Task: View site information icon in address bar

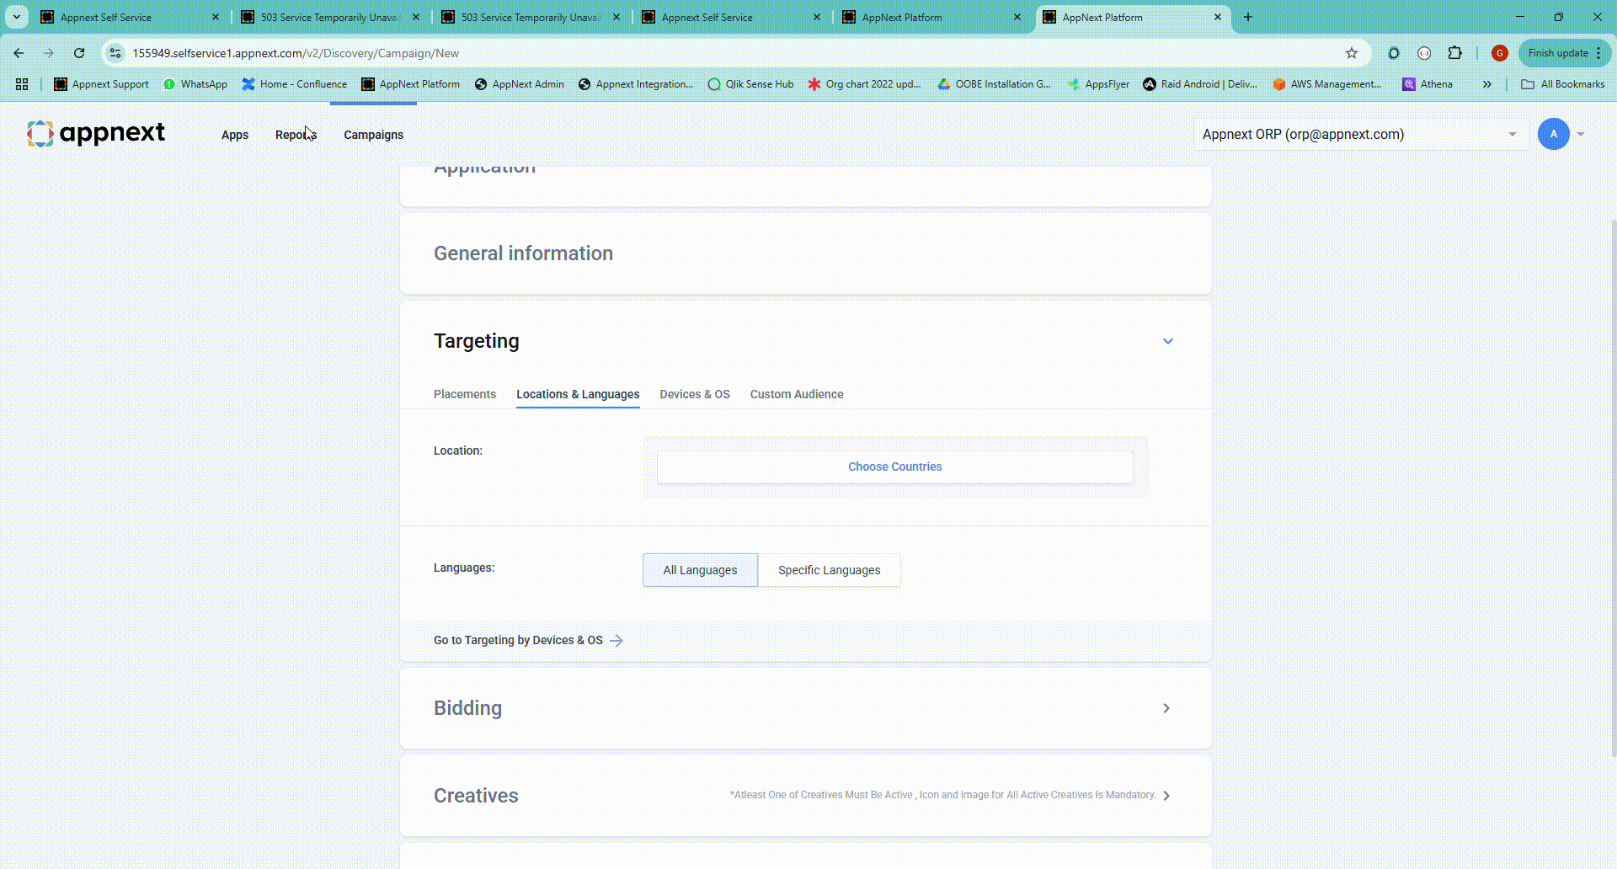Action: (115, 53)
